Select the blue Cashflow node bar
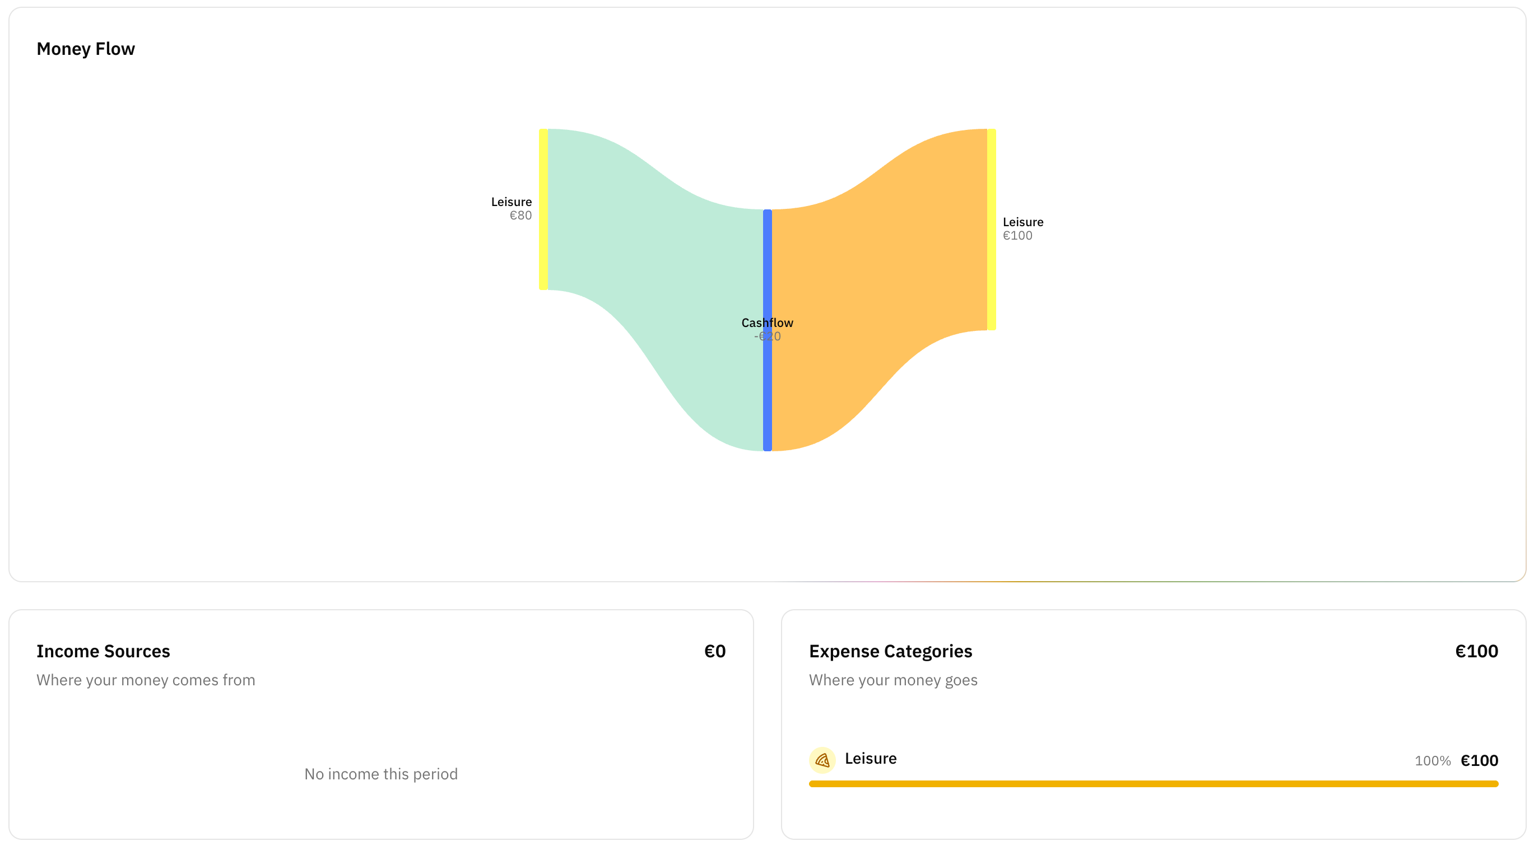 click(x=767, y=330)
